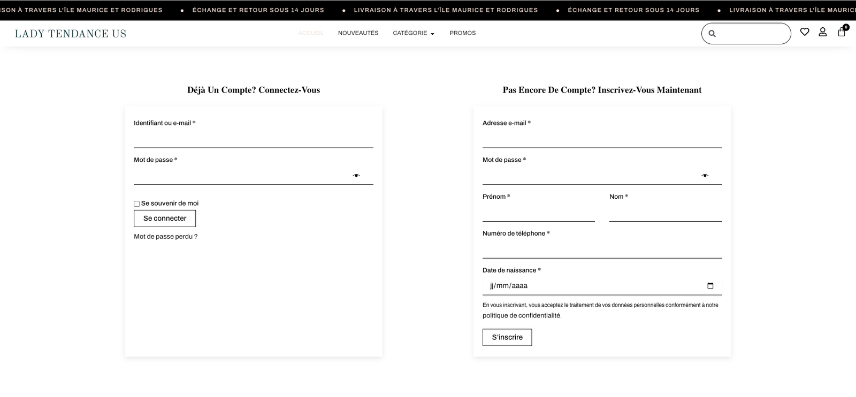Image resolution: width=856 pixels, height=397 pixels.
Task: Submit with the S'inscrire button
Action: click(507, 337)
